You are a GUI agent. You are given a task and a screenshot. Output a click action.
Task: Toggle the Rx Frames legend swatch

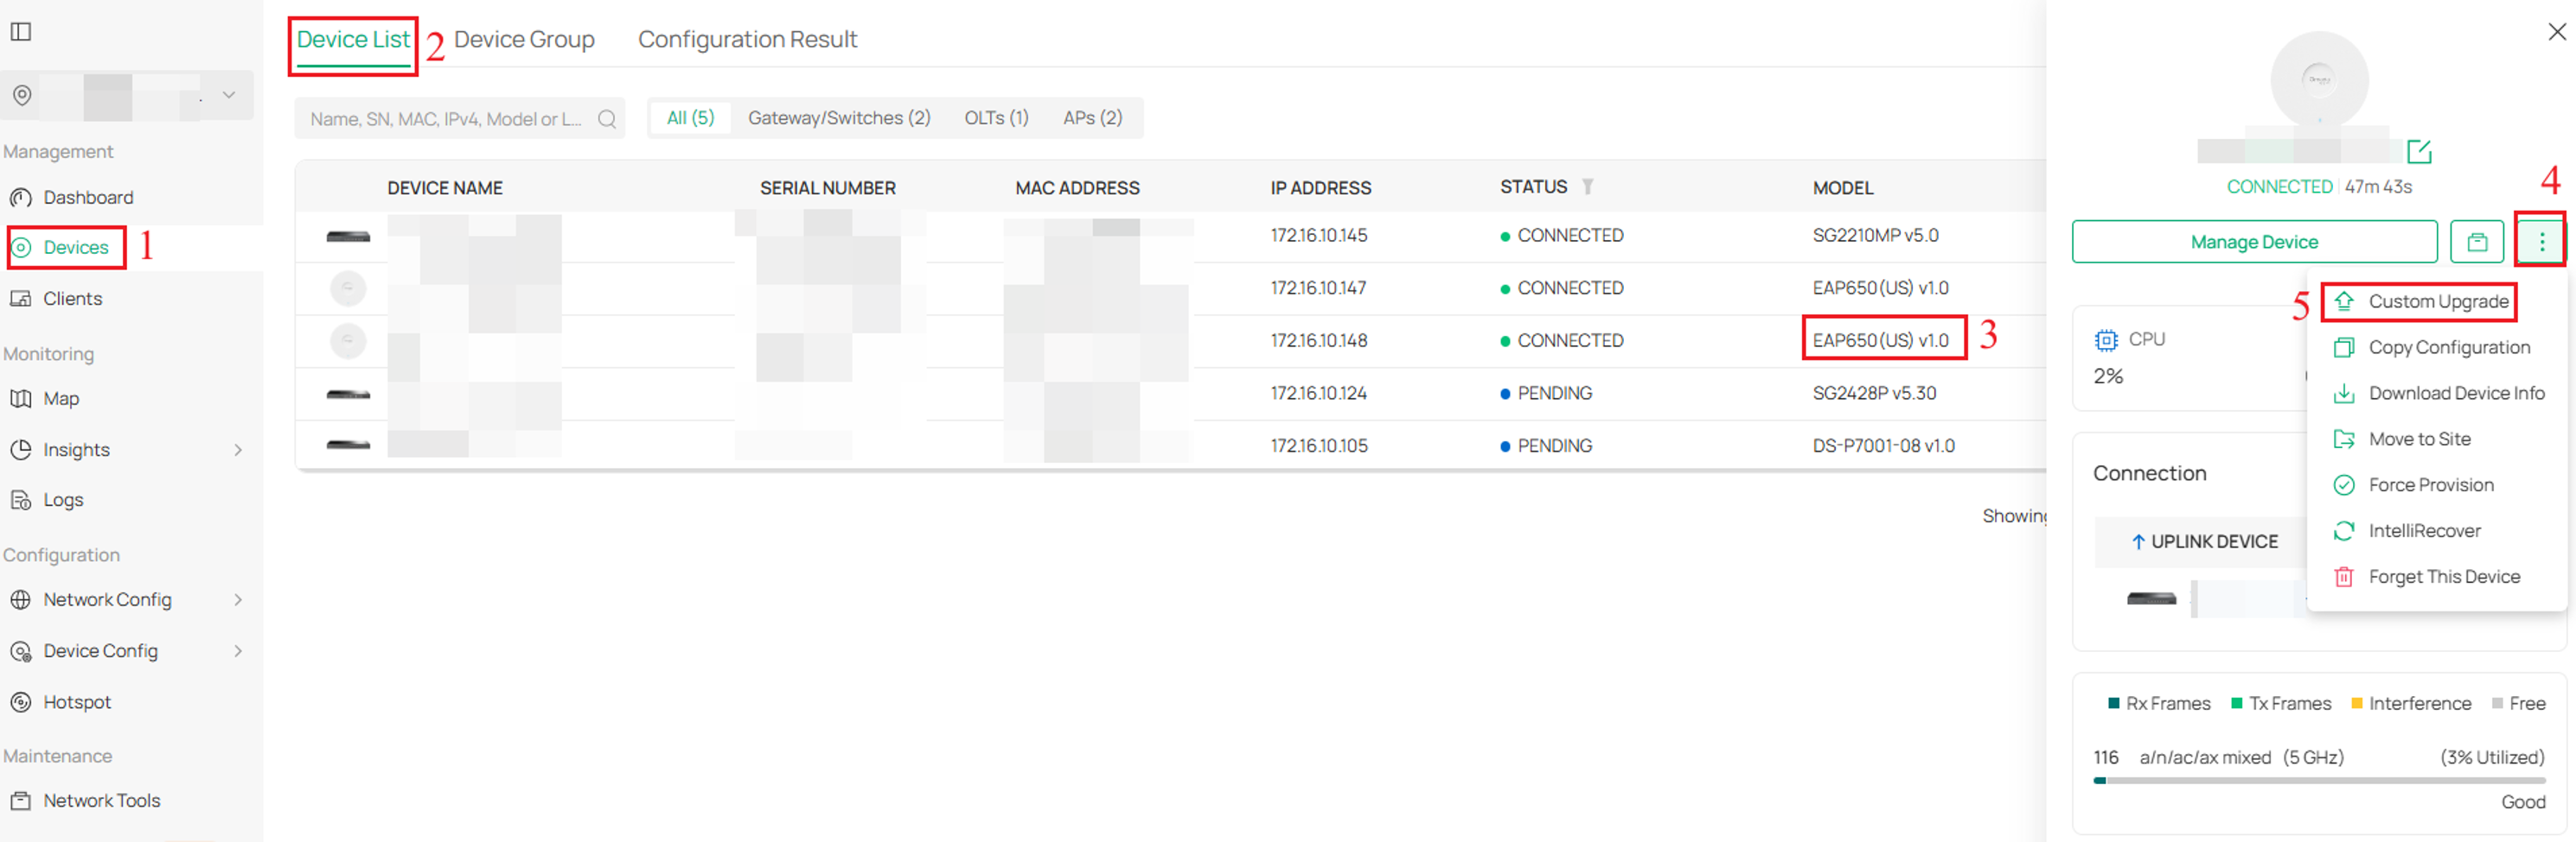[2113, 703]
